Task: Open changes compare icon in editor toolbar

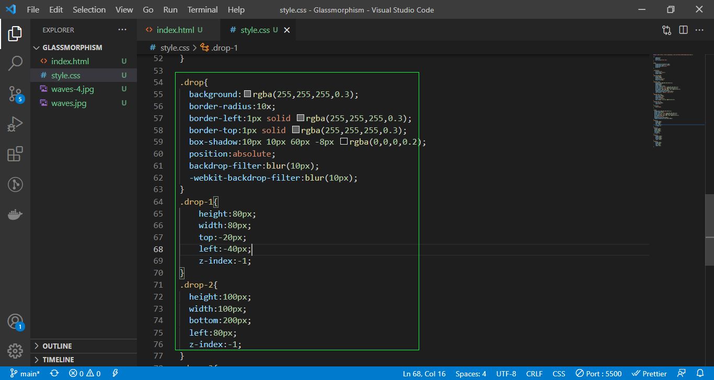Action: point(666,30)
